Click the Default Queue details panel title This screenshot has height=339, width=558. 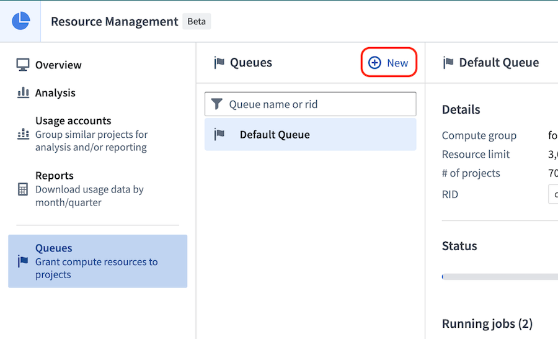click(499, 62)
